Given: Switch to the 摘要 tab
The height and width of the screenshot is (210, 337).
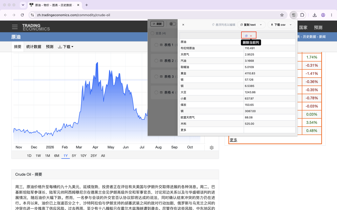Looking at the screenshot, I should pyautogui.click(x=18, y=47).
